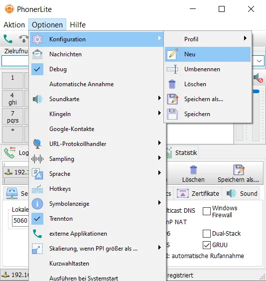Click the Skalierung resize icon
Image resolution: width=266 pixels, height=281 pixels.
pos(37,249)
